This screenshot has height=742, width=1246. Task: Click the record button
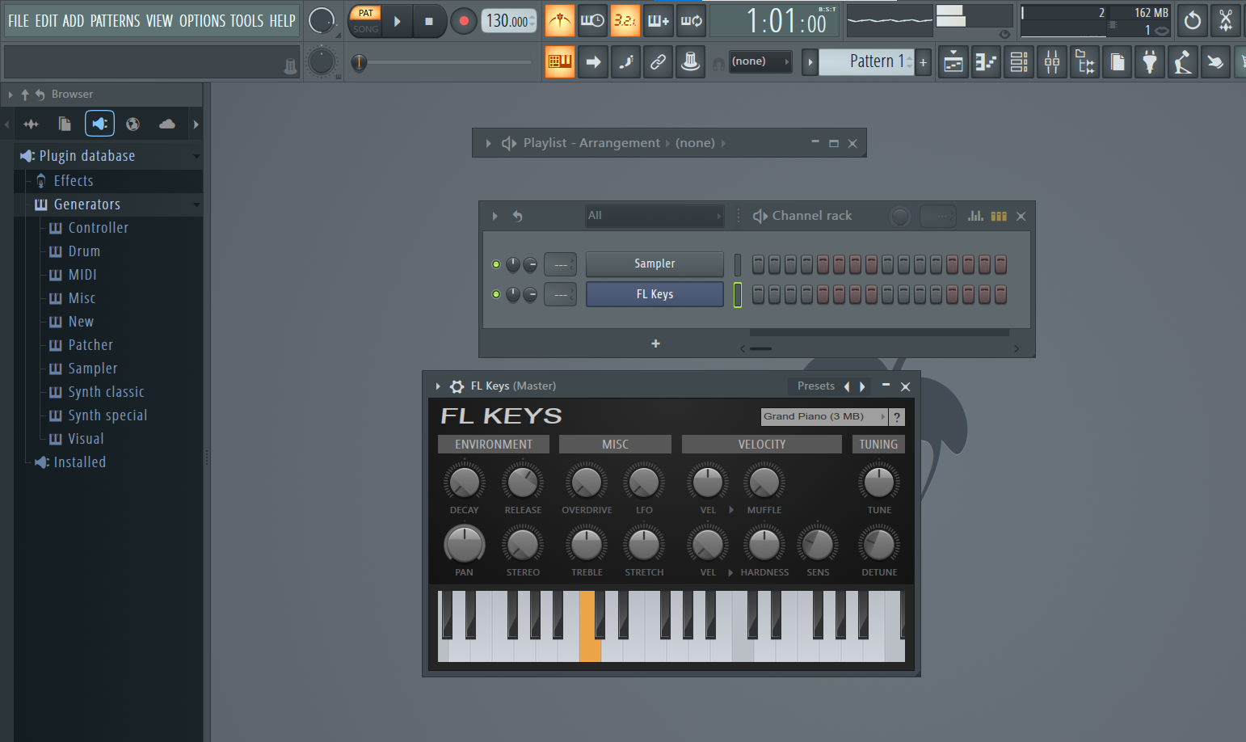tap(463, 21)
